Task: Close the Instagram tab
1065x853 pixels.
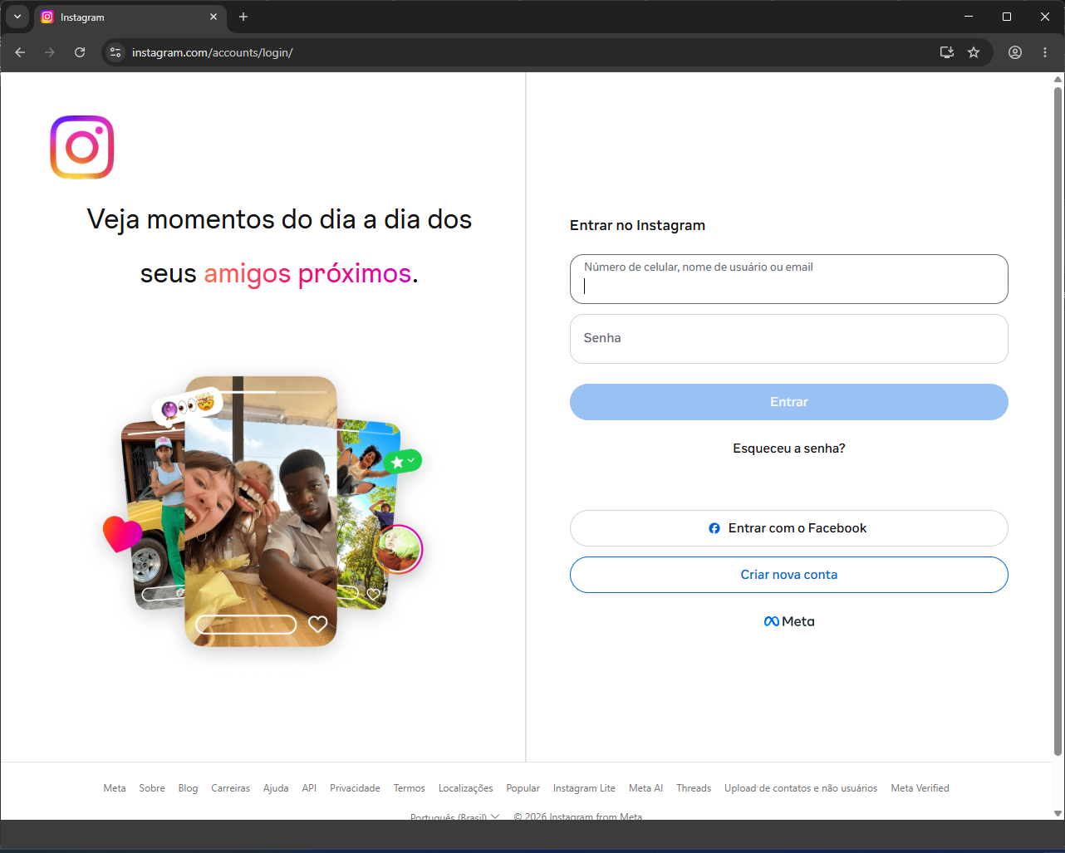Action: click(213, 17)
